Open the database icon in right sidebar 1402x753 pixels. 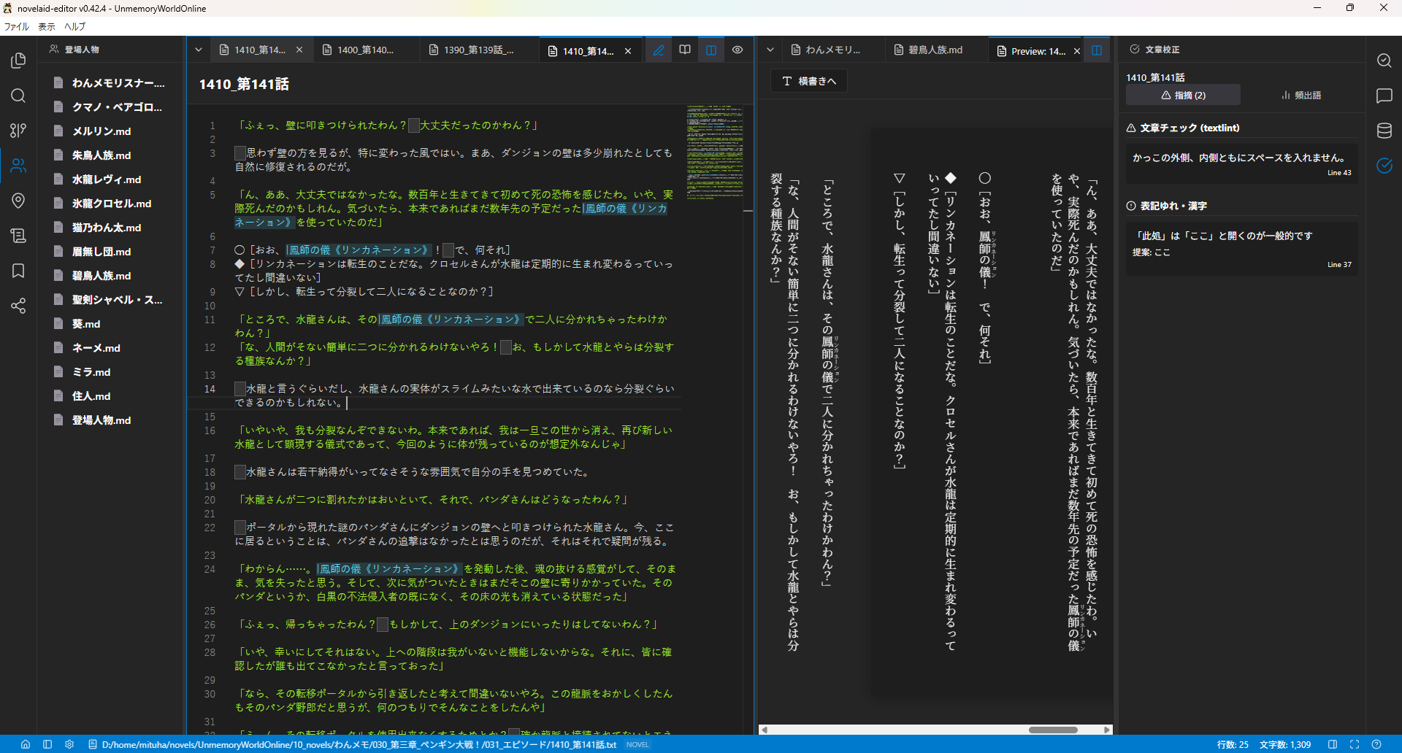pos(1384,131)
